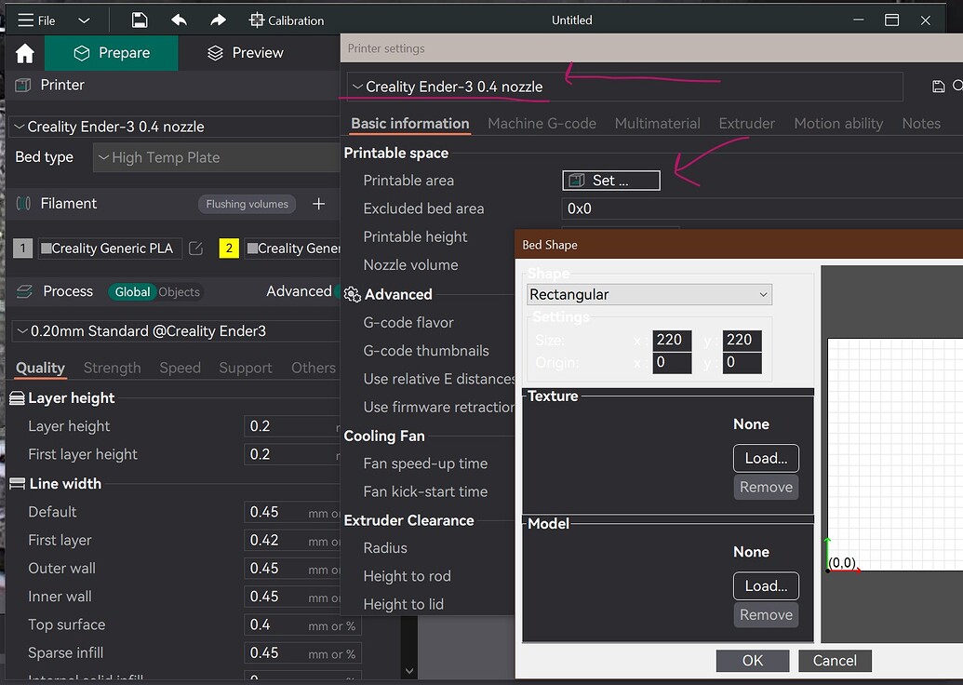
Task: Open the Multimaterial tab
Action: tap(657, 124)
